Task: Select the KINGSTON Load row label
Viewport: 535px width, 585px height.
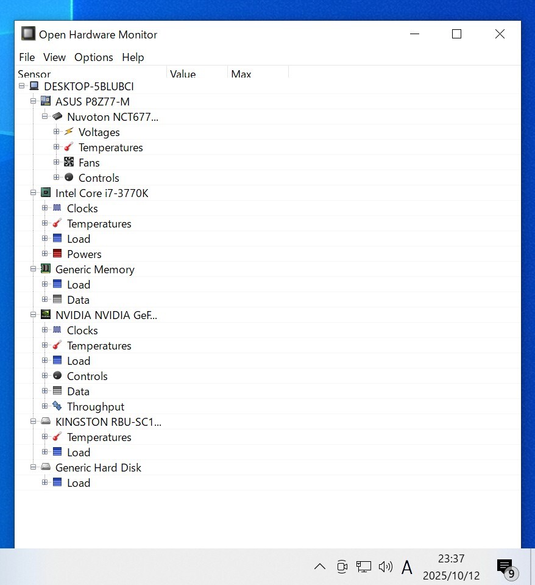Action: pyautogui.click(x=79, y=452)
